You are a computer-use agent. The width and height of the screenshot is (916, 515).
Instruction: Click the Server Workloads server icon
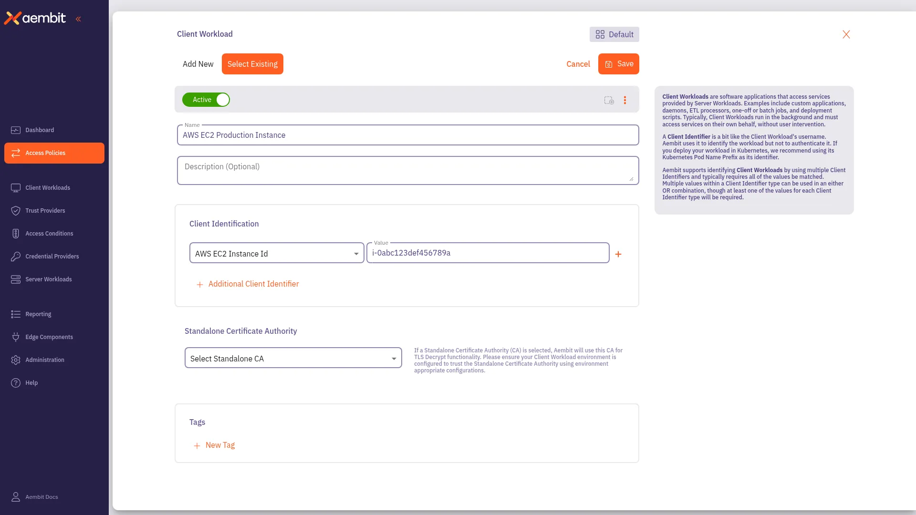tap(16, 279)
